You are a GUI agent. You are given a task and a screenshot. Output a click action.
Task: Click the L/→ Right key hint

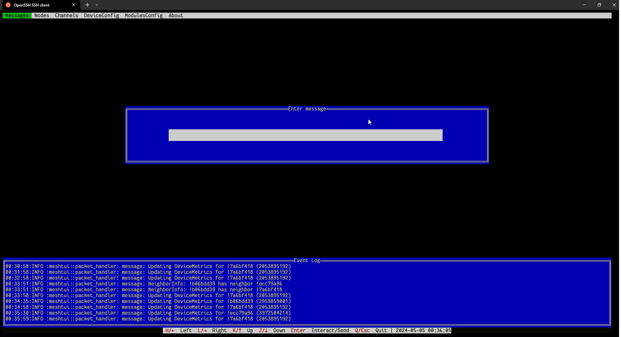point(212,331)
